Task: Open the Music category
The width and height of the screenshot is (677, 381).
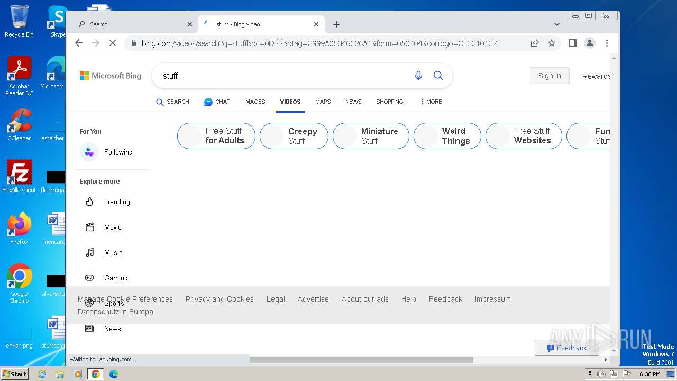Action: pos(104,252)
